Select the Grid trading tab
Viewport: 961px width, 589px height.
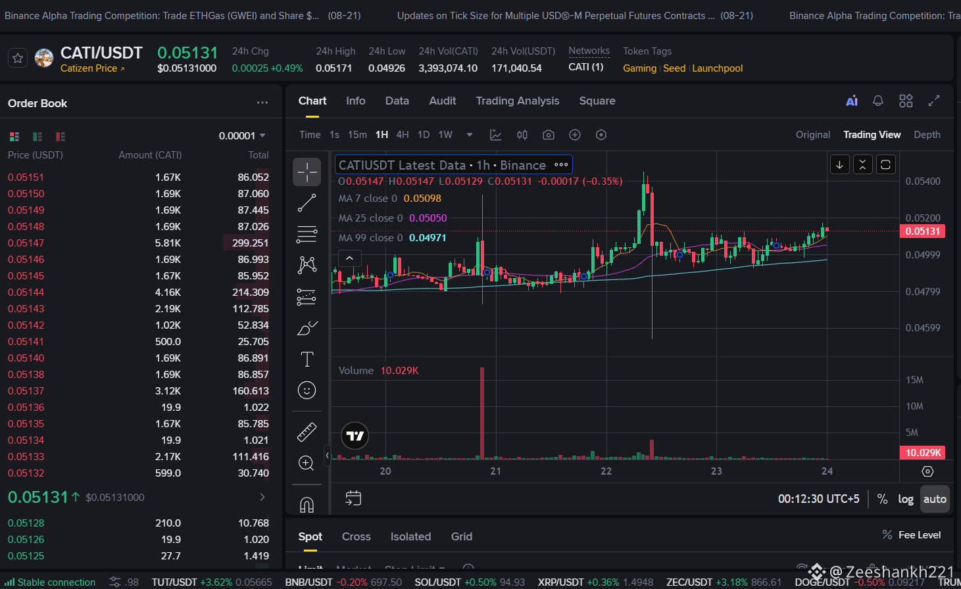click(461, 536)
